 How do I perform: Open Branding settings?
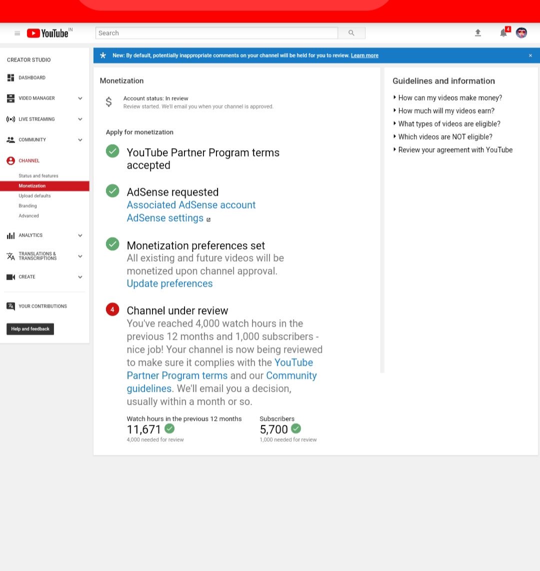click(27, 206)
